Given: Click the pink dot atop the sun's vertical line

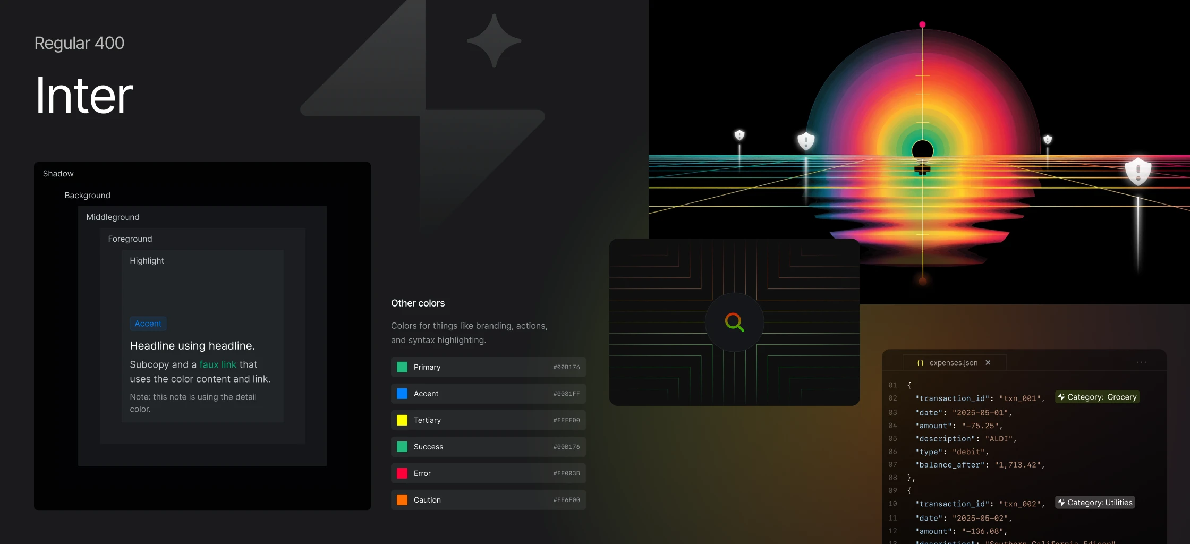Looking at the screenshot, I should click(x=922, y=24).
